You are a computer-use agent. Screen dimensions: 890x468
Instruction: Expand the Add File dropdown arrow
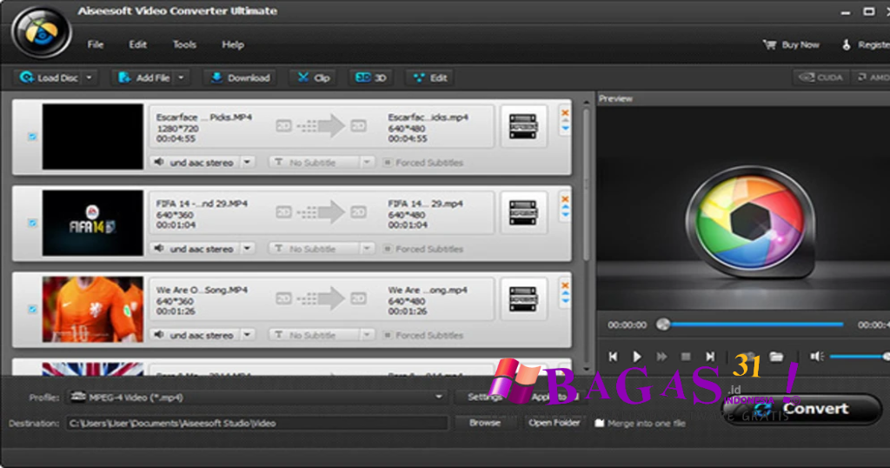pyautogui.click(x=181, y=77)
